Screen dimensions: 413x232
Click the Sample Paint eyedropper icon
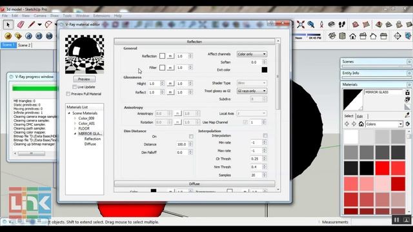tap(407, 115)
